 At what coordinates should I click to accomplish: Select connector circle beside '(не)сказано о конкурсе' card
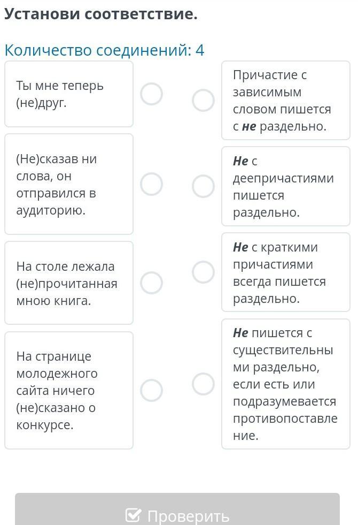pos(152,390)
